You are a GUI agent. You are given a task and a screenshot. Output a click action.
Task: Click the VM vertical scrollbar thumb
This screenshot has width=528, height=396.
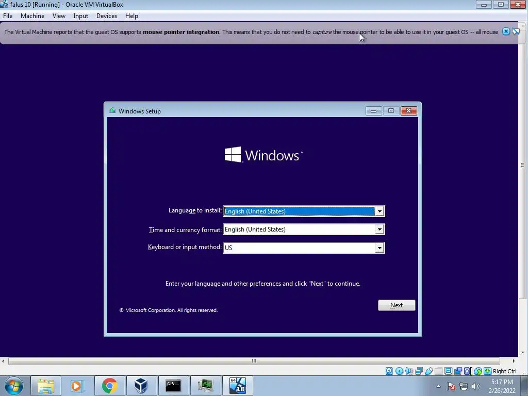coord(522,164)
